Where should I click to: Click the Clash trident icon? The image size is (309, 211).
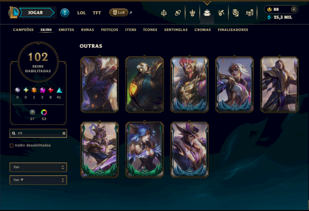click(x=164, y=13)
